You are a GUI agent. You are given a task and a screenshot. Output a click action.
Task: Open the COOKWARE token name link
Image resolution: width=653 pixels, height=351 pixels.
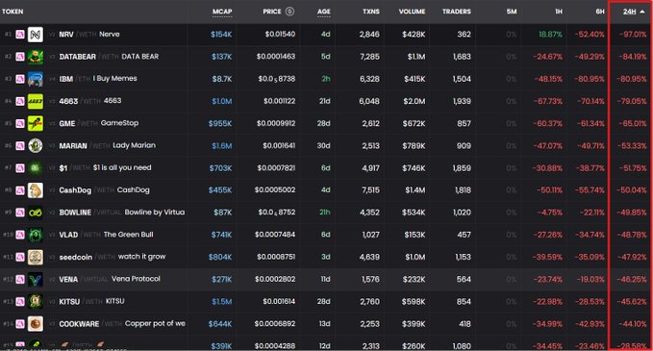tap(79, 324)
